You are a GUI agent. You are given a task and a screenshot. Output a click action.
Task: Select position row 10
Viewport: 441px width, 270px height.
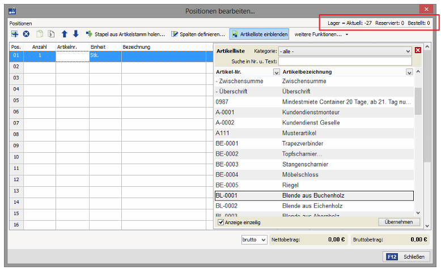point(16,157)
